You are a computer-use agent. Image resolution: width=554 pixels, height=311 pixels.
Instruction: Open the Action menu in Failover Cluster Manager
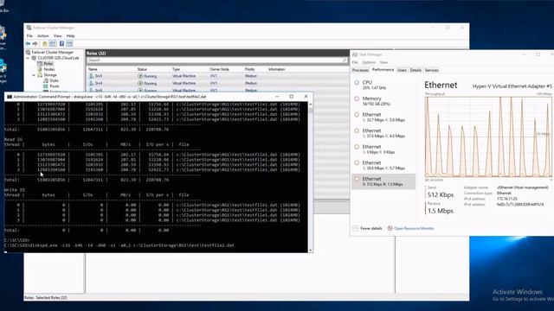(x=43, y=36)
